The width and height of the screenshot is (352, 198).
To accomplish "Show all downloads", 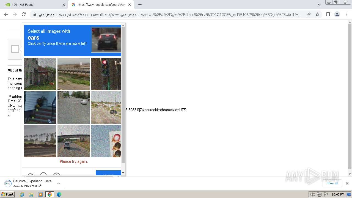I will (332, 183).
